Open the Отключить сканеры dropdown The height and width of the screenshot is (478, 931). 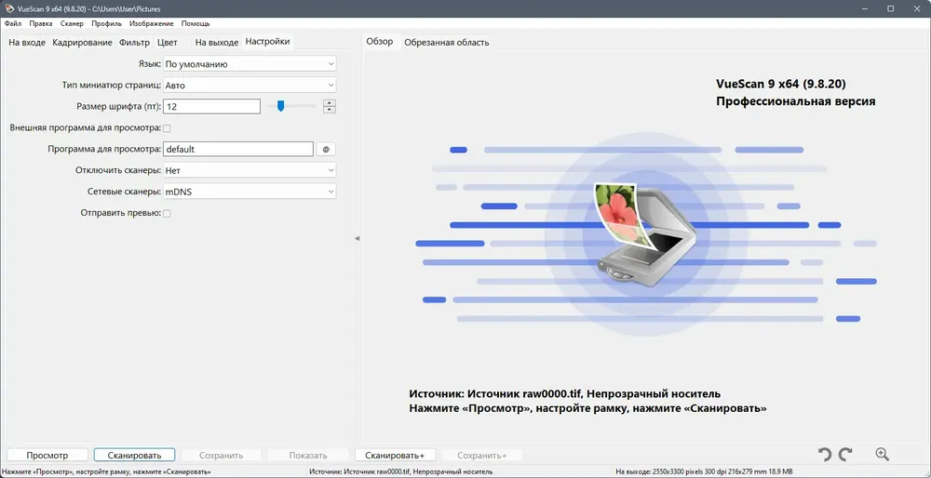tap(250, 171)
